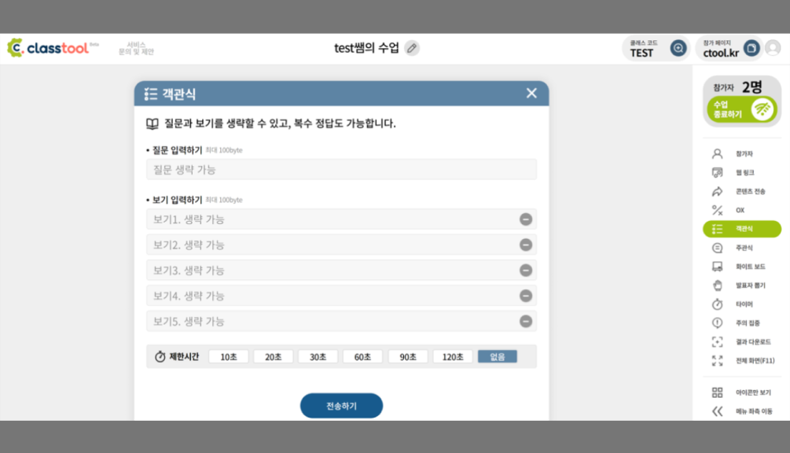The height and width of the screenshot is (453, 790).
Task: Open 웹 링크 in the sidebar
Action: 741,172
